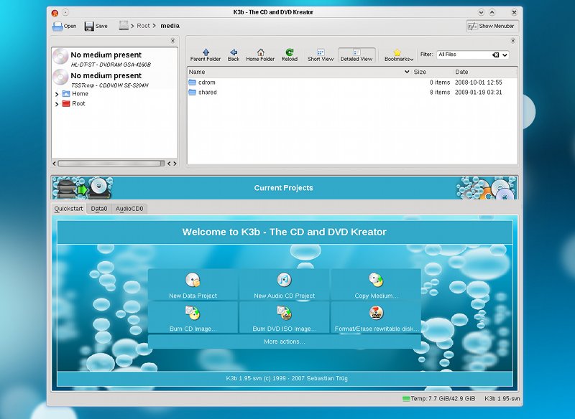Open a project with the Open icon
575x419 pixels.
click(64, 26)
